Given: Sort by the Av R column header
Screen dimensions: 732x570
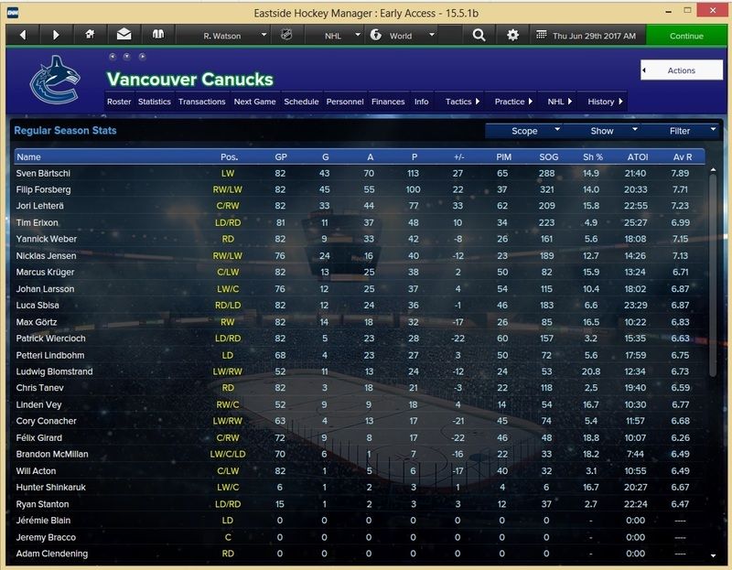Looking at the screenshot, I should point(682,156).
